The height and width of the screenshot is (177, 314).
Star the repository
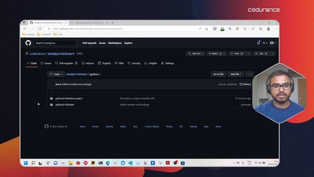[261, 54]
